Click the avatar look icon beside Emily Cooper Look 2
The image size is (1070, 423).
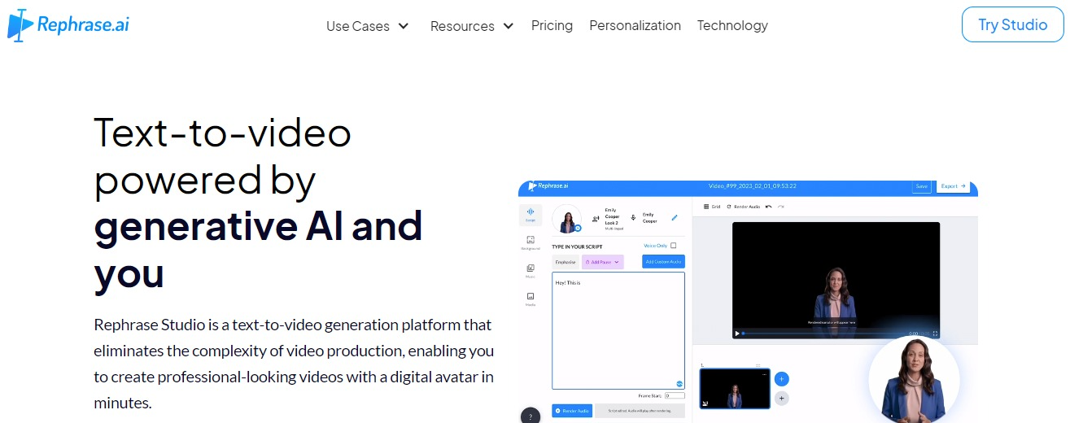click(596, 218)
